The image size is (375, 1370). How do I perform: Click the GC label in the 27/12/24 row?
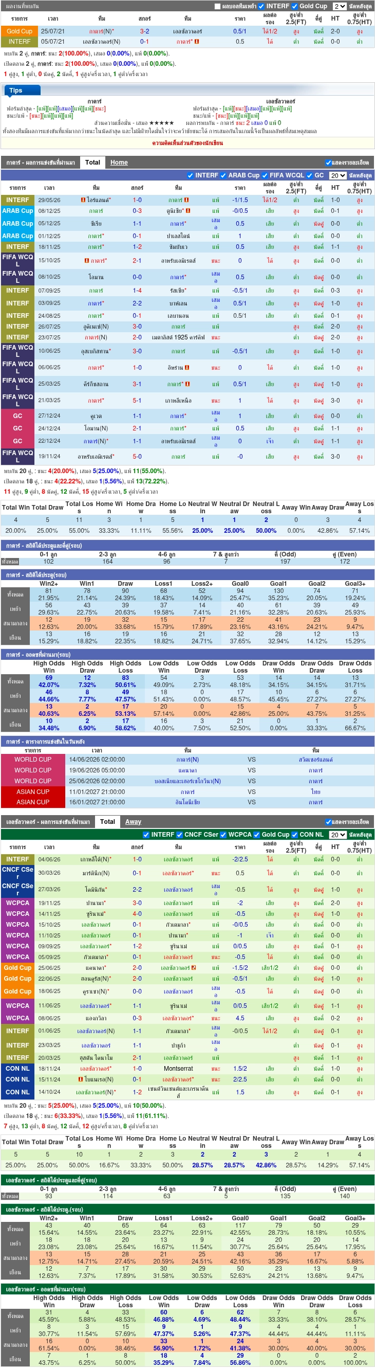17,416
